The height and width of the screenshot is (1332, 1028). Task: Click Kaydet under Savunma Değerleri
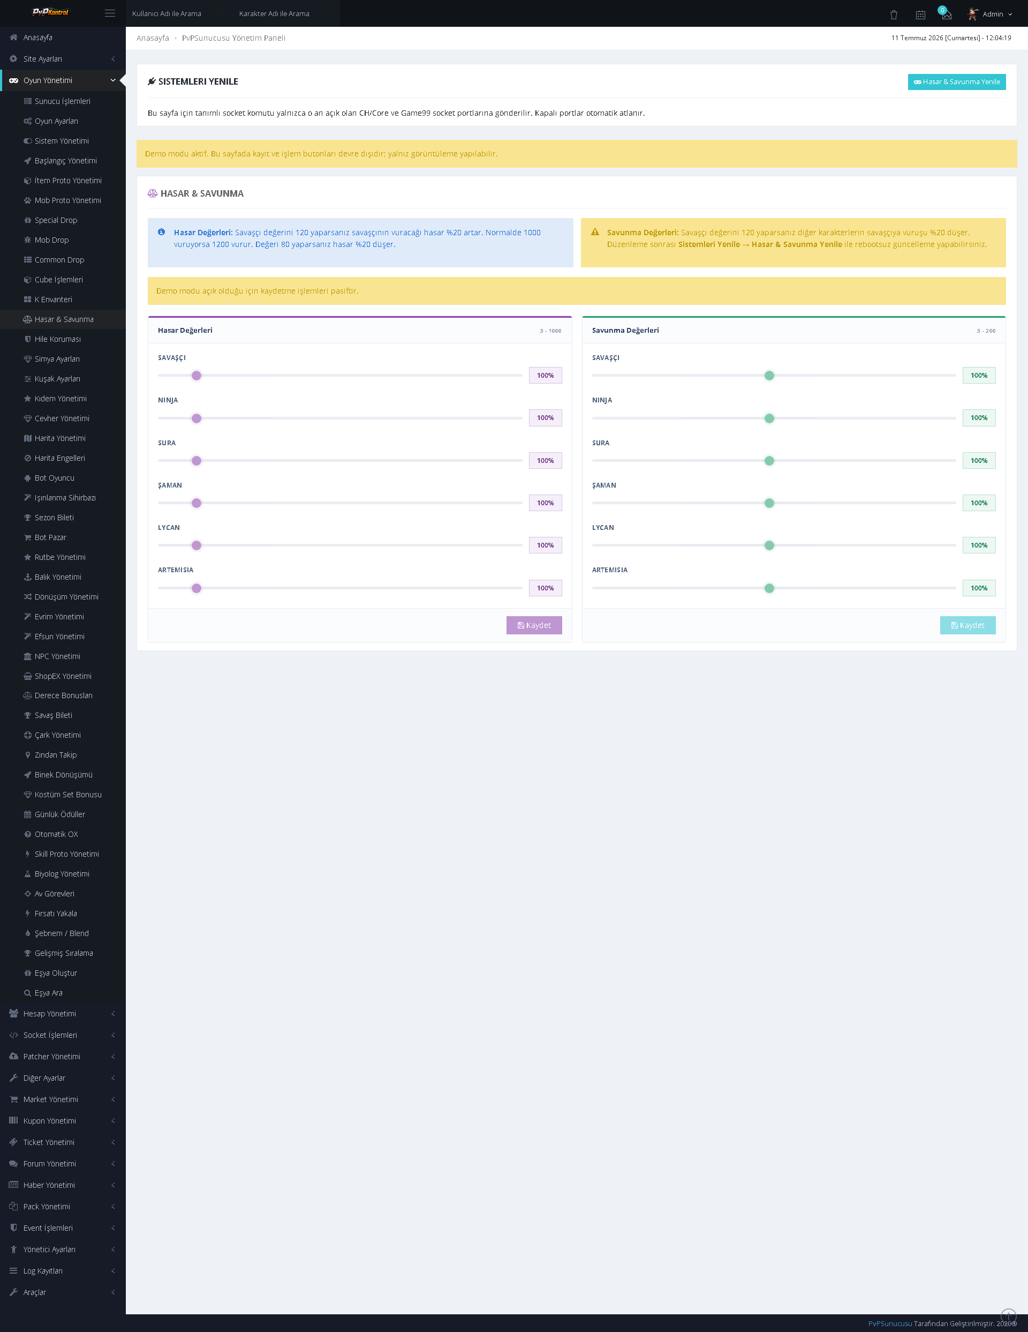pyautogui.click(x=967, y=625)
